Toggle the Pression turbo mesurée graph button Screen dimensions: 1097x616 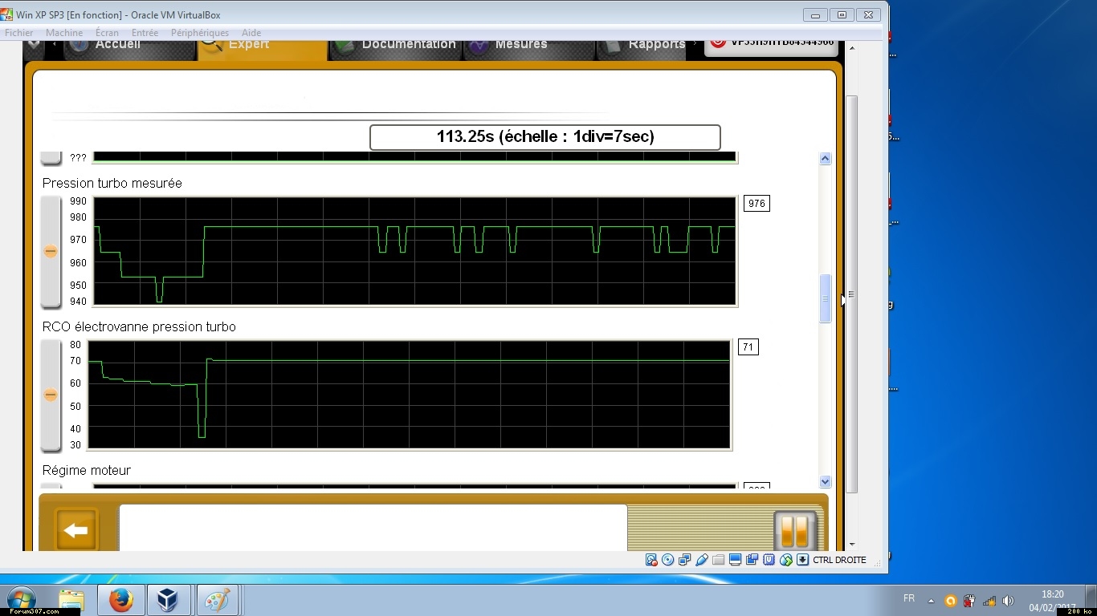click(51, 252)
